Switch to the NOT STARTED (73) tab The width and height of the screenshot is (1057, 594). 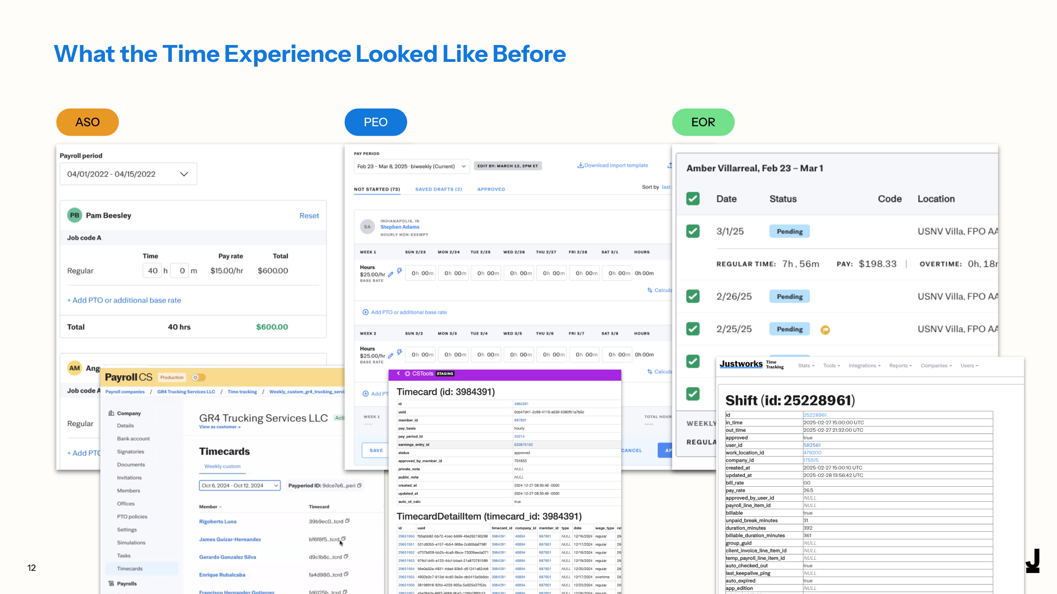(377, 189)
